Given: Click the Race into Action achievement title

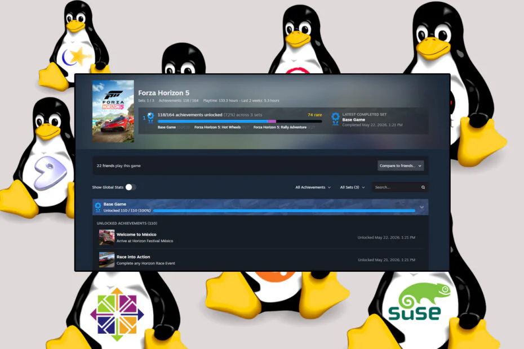Looking at the screenshot, I should (134, 257).
